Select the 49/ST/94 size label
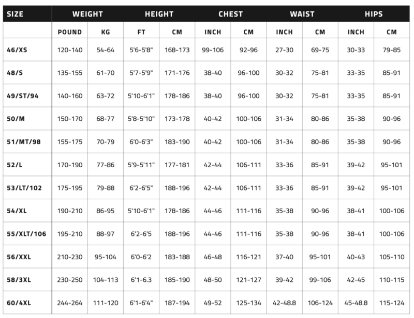 [23, 96]
